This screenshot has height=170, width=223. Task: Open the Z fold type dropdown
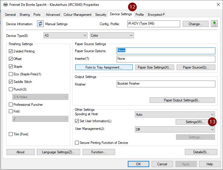(40, 119)
